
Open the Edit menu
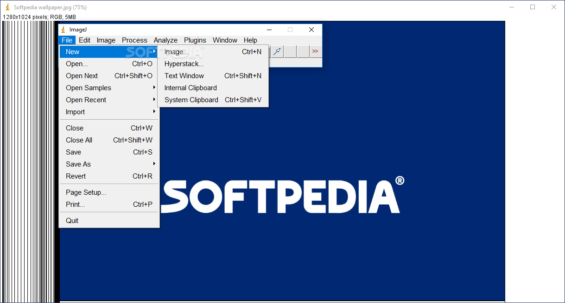pos(84,40)
